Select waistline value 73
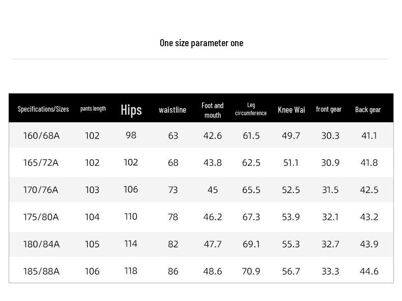Screen dimensions: 402x301 pyautogui.click(x=173, y=190)
